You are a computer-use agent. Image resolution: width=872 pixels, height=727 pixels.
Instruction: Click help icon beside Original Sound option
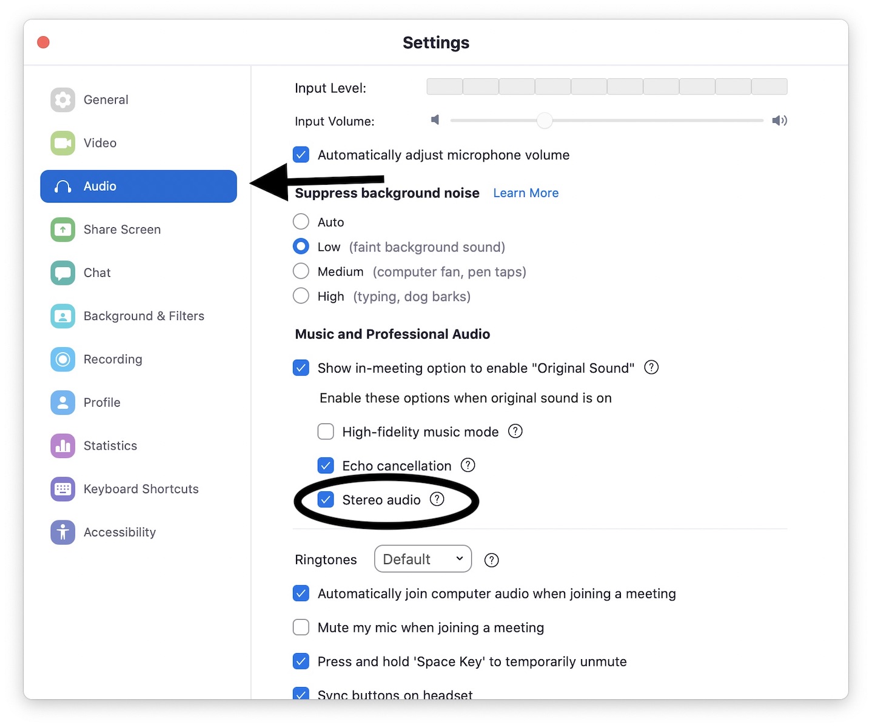coord(651,367)
